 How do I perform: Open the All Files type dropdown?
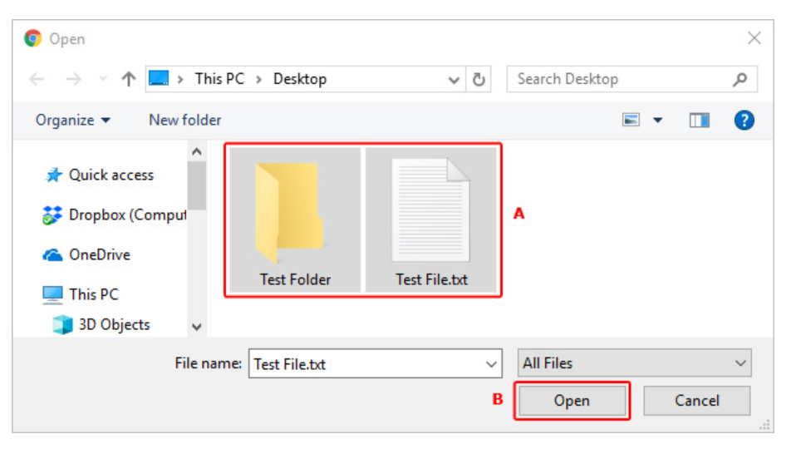tap(635, 363)
